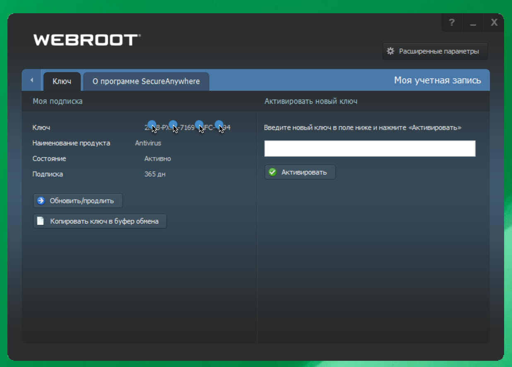Switch to the Ключ tab
Viewport: 512px width, 367px height.
tap(62, 82)
